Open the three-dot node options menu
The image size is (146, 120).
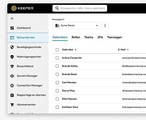coord(105,26)
